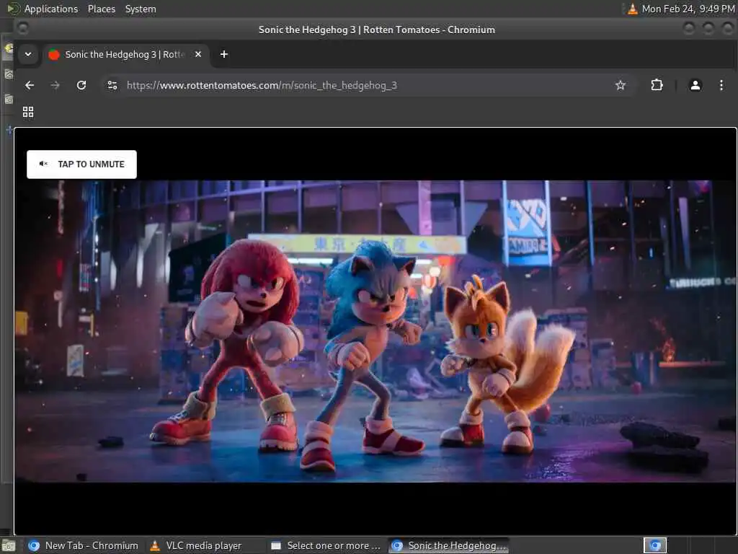
Task: Open the Places menu
Action: (x=102, y=9)
